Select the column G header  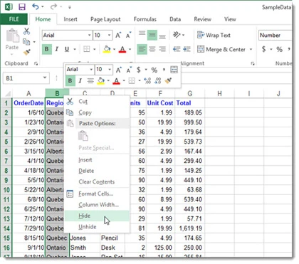(x=190, y=93)
